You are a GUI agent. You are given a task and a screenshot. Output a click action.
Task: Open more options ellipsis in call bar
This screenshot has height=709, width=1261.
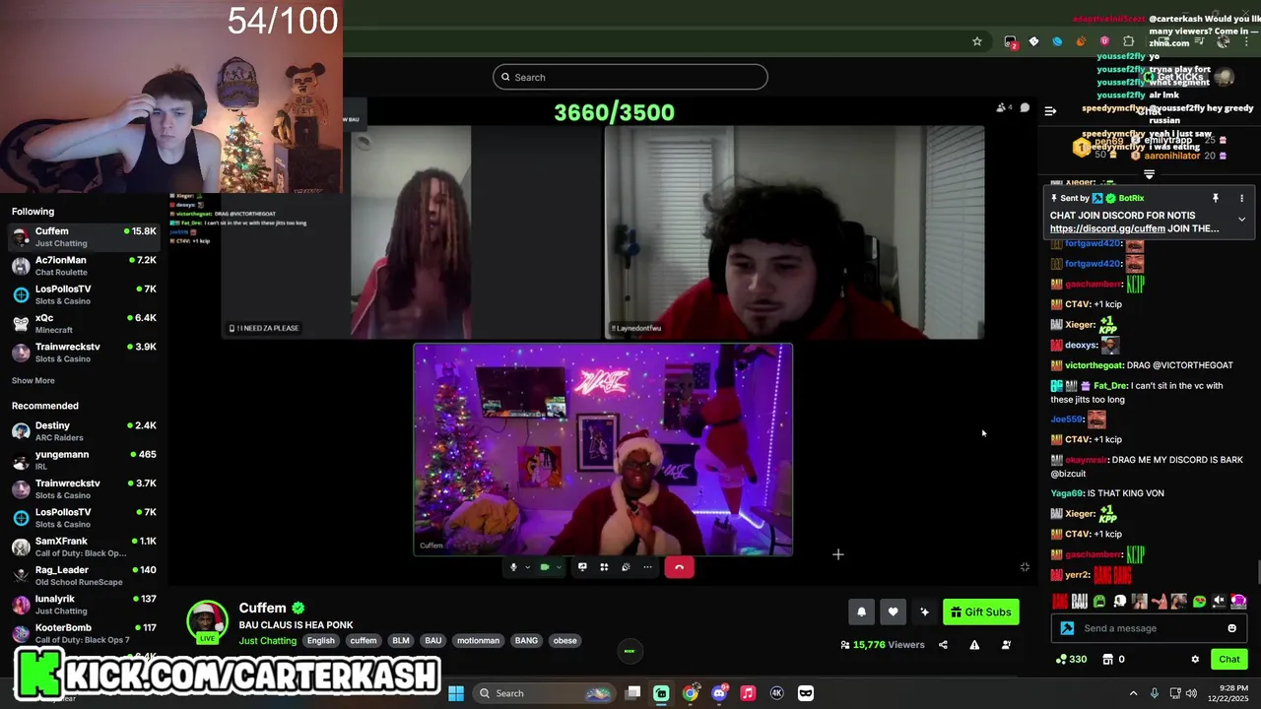647,567
